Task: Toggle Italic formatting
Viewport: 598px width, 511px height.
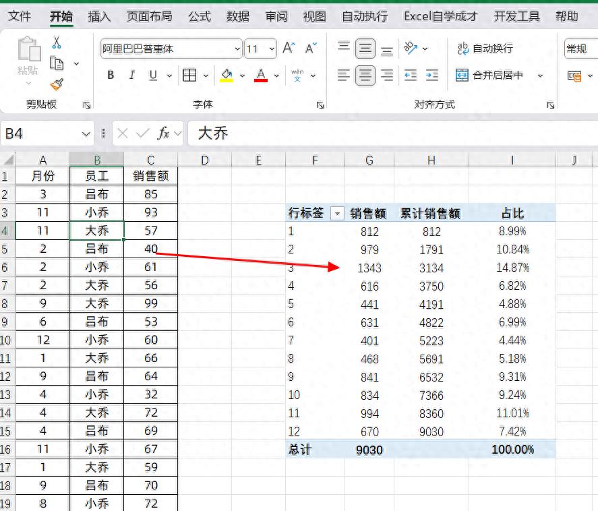Action: coord(131,75)
